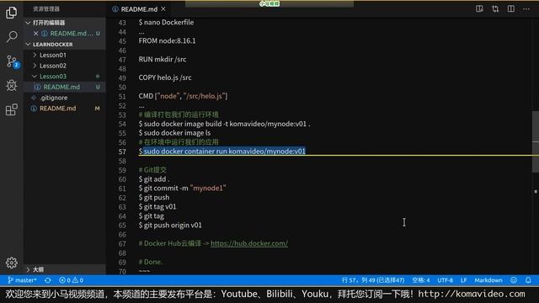The height and width of the screenshot is (303, 539).
Task: Select the README.md editor tab
Action: [x=139, y=9]
